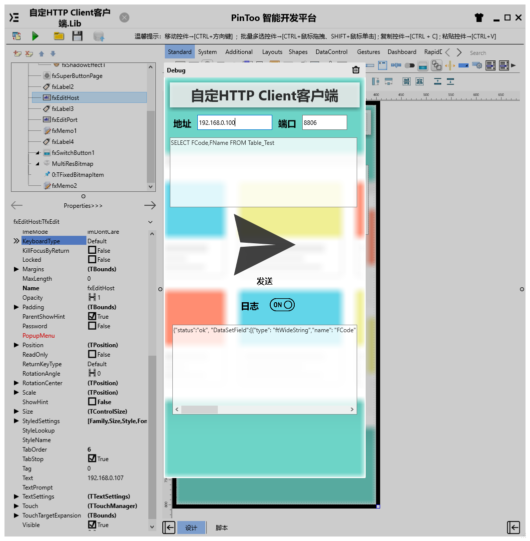The height and width of the screenshot is (541, 530).
Task: Toggle KillFocusByReturn checkbox
Action: pos(92,250)
